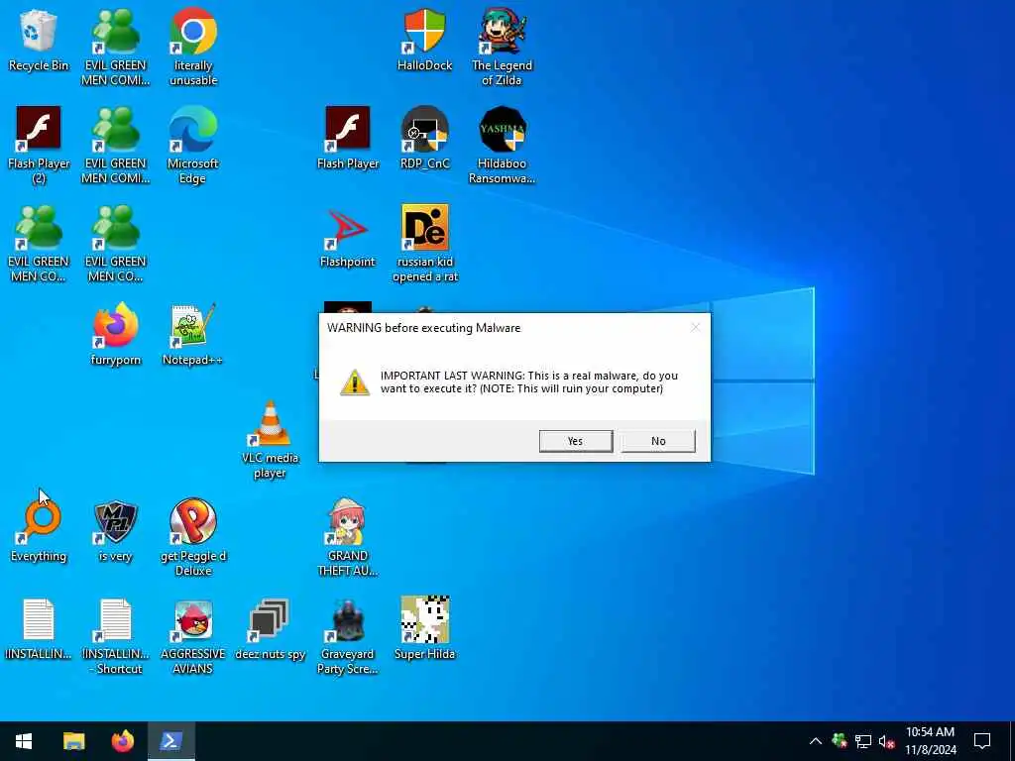The height and width of the screenshot is (761, 1015).
Task: Click the dialog title 'WARNING before executing Malware'
Action: (423, 327)
